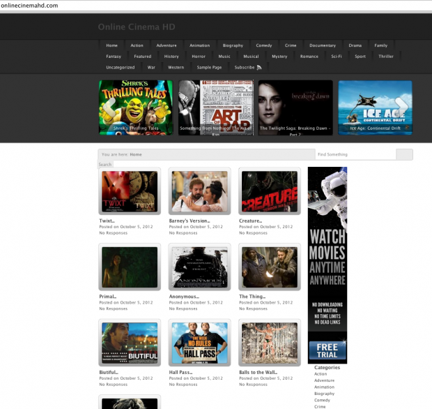Open the Action category in navigation bar
This screenshot has width=432, height=409.
(137, 45)
